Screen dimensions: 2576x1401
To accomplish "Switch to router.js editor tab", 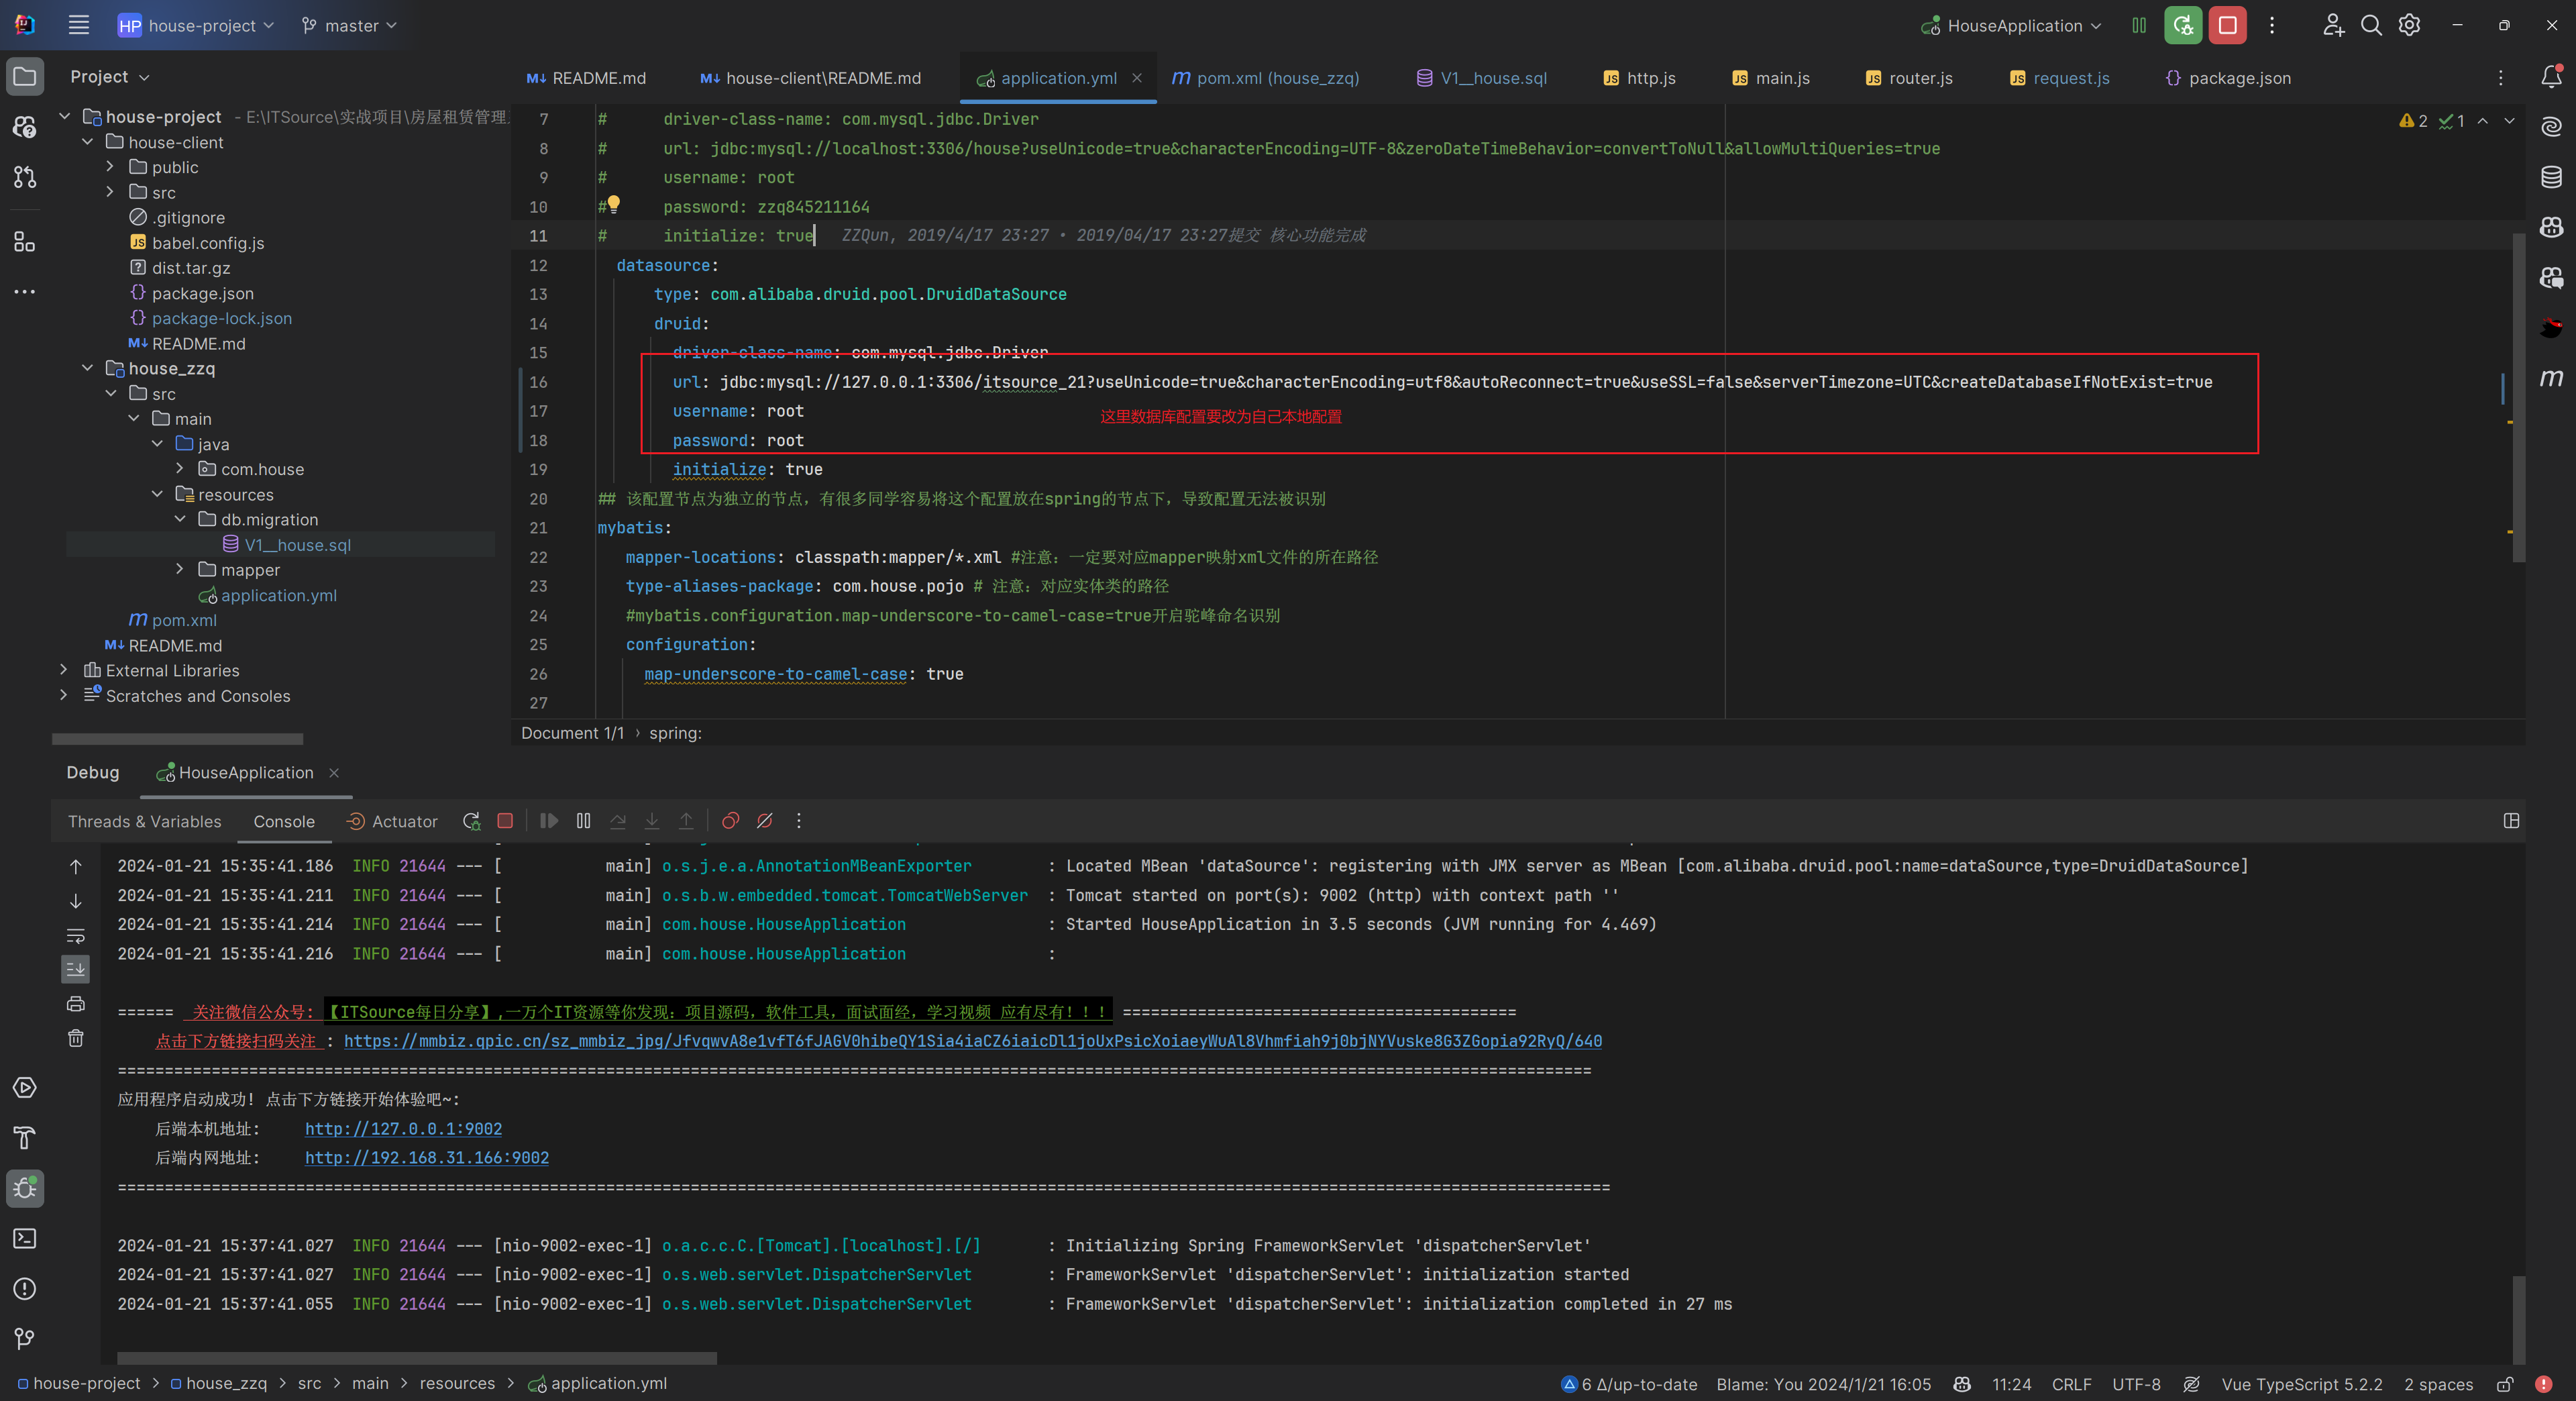I will (x=1909, y=78).
